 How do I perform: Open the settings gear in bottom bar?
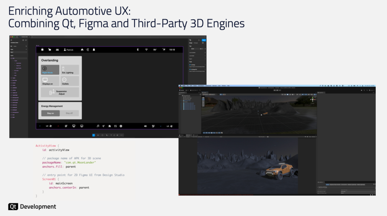[121, 126]
